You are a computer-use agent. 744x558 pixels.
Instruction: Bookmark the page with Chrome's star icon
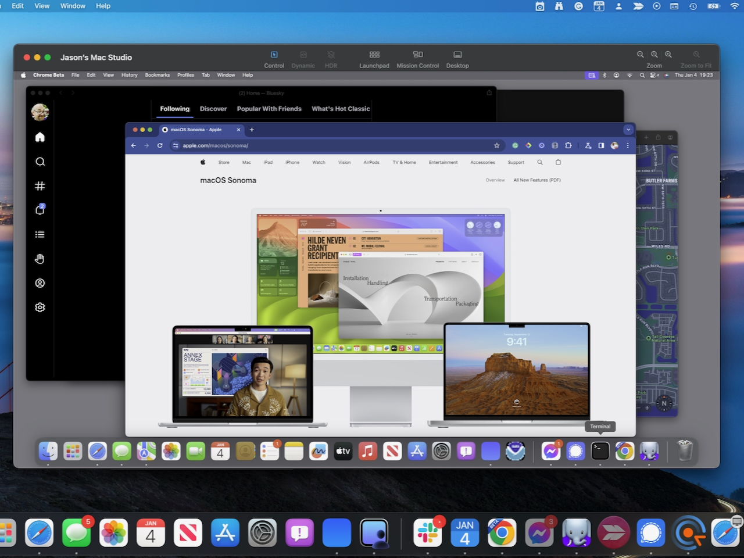(496, 145)
